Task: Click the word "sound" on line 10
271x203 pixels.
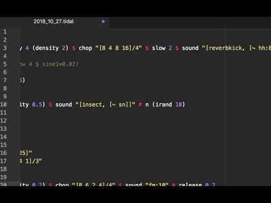Action: click(x=63, y=104)
